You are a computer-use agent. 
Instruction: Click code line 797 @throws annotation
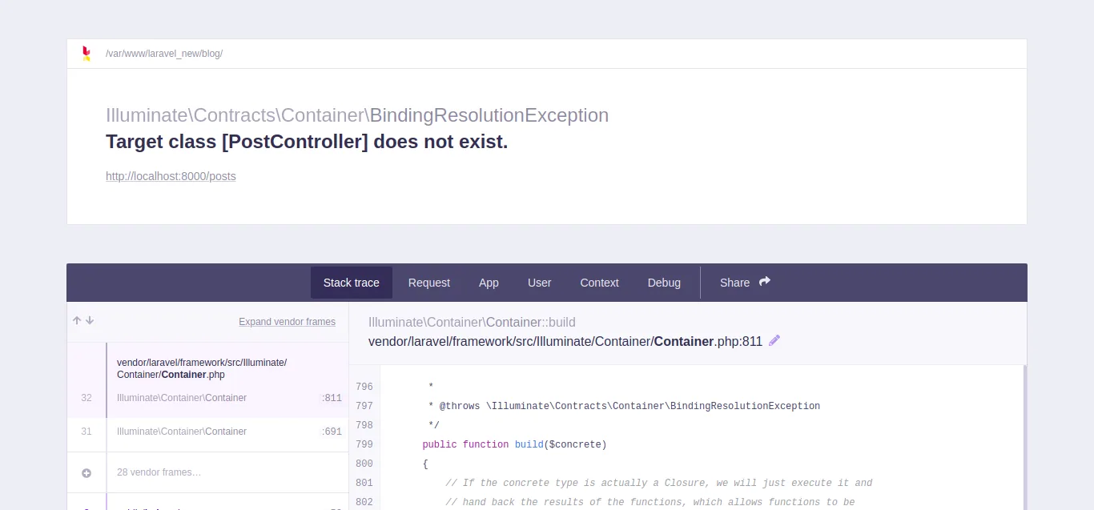[624, 406]
